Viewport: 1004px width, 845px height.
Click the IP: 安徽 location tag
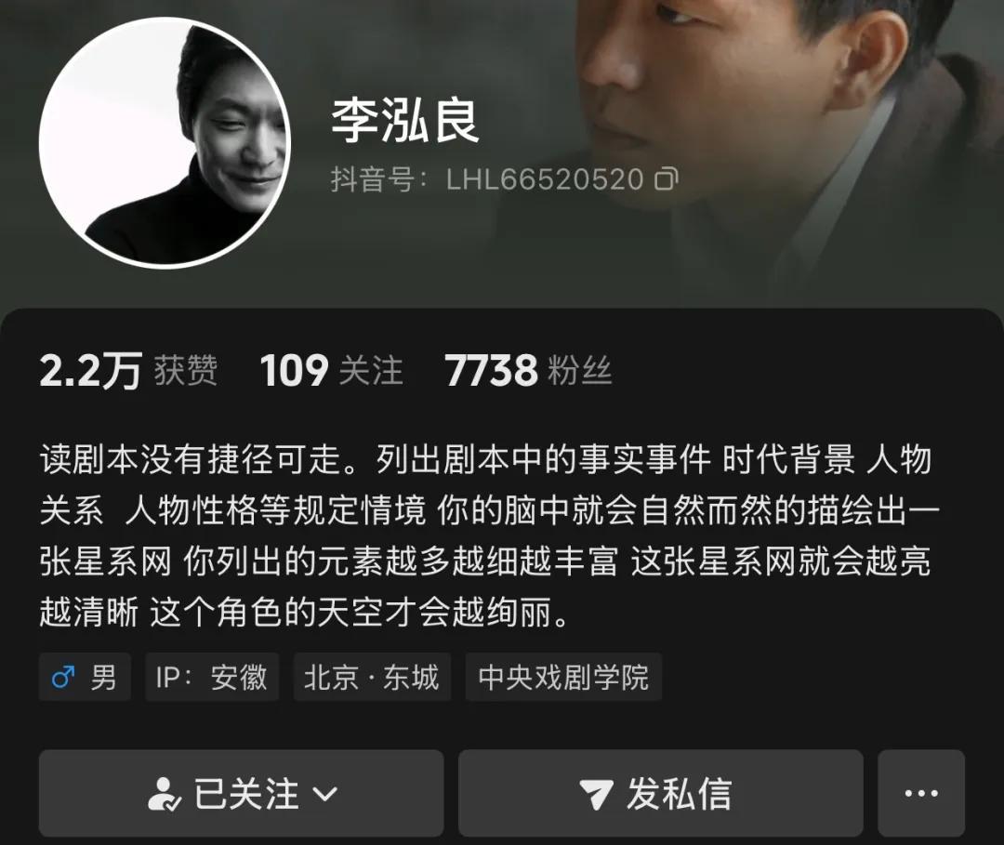coord(212,677)
